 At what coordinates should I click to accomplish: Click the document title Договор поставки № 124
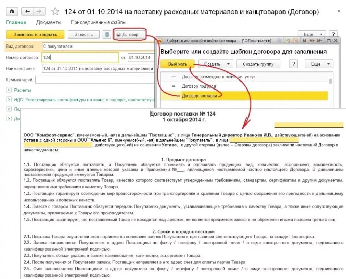point(183,114)
